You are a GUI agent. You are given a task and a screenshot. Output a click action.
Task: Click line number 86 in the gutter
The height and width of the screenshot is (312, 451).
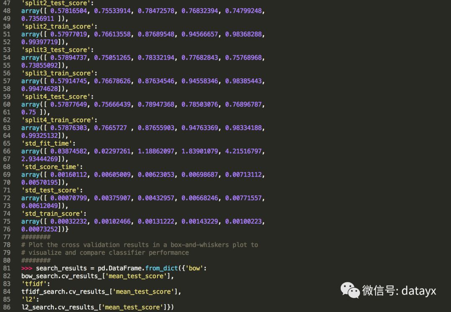[7, 307]
